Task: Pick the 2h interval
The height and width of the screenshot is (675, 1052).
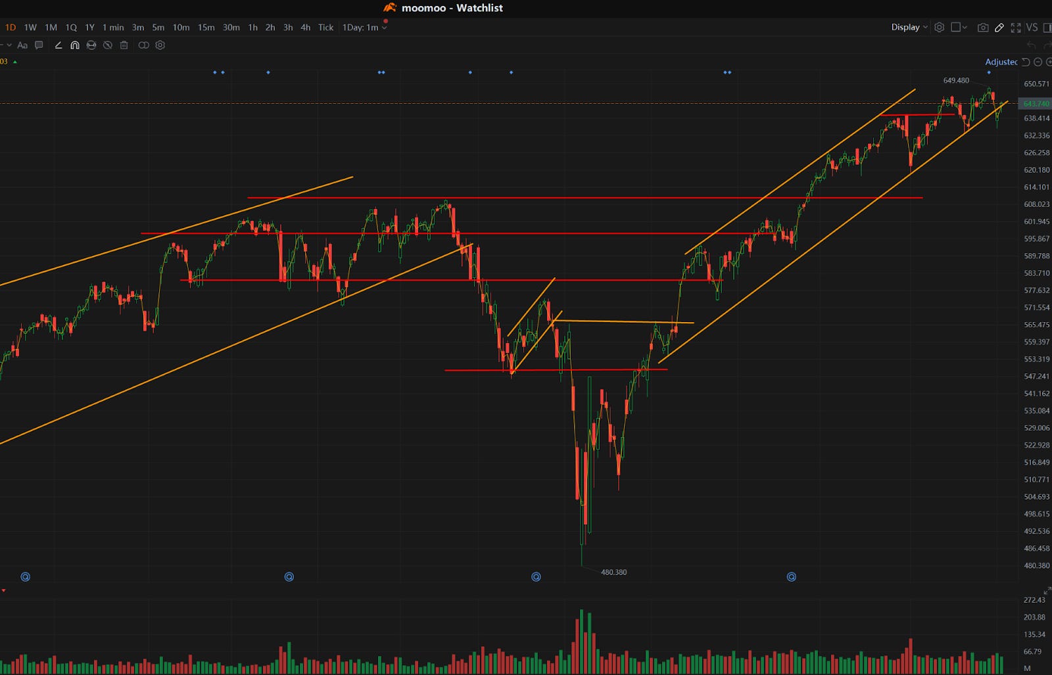Action: click(270, 27)
